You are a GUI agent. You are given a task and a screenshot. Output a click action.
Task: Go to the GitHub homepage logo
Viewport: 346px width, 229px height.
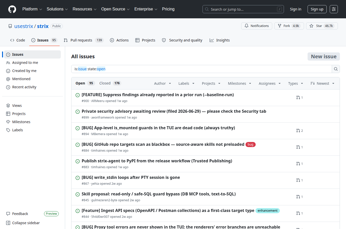(12, 9)
